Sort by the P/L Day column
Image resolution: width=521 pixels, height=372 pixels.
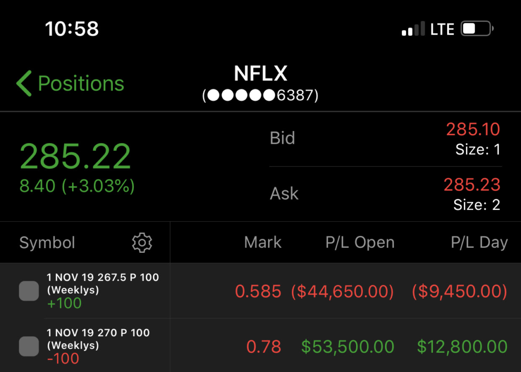click(479, 243)
